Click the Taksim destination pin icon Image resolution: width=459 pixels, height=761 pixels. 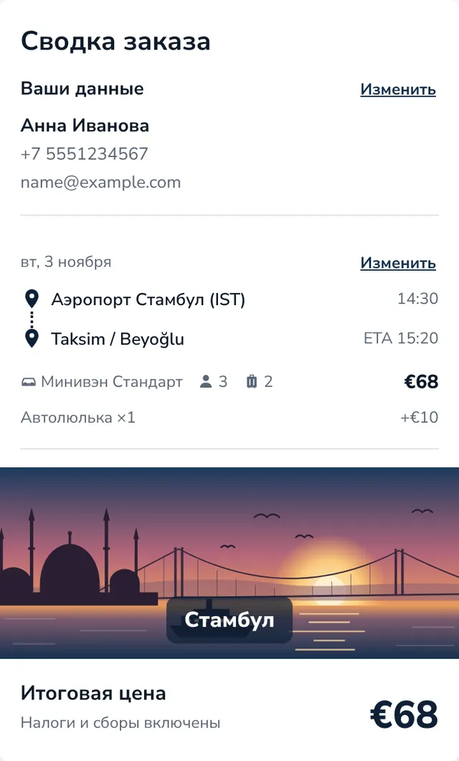point(32,338)
